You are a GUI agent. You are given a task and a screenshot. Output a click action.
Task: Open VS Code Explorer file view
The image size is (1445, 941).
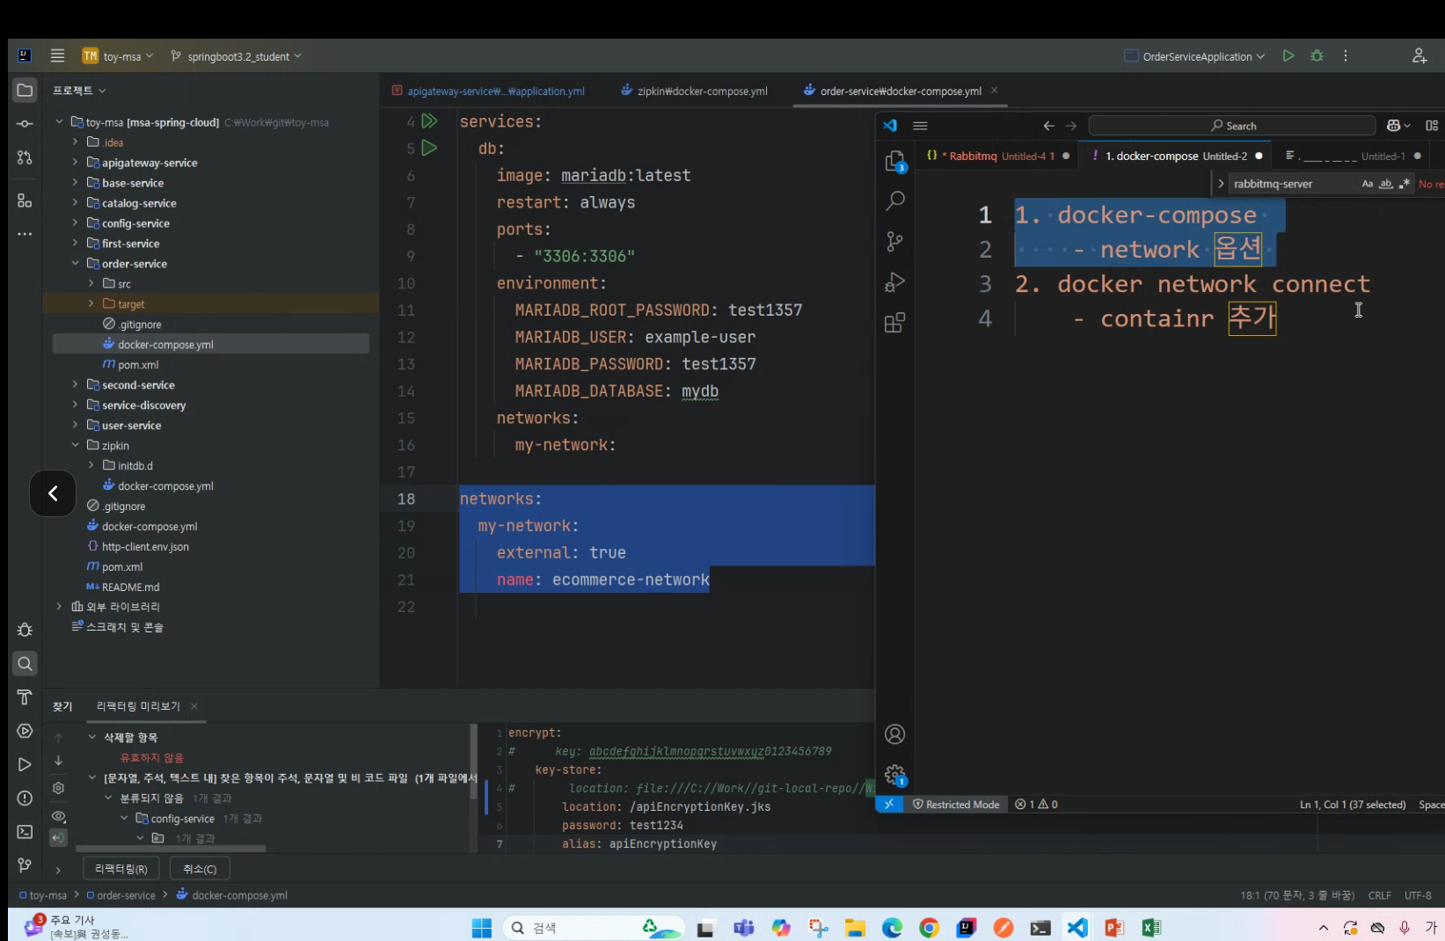pyautogui.click(x=894, y=161)
